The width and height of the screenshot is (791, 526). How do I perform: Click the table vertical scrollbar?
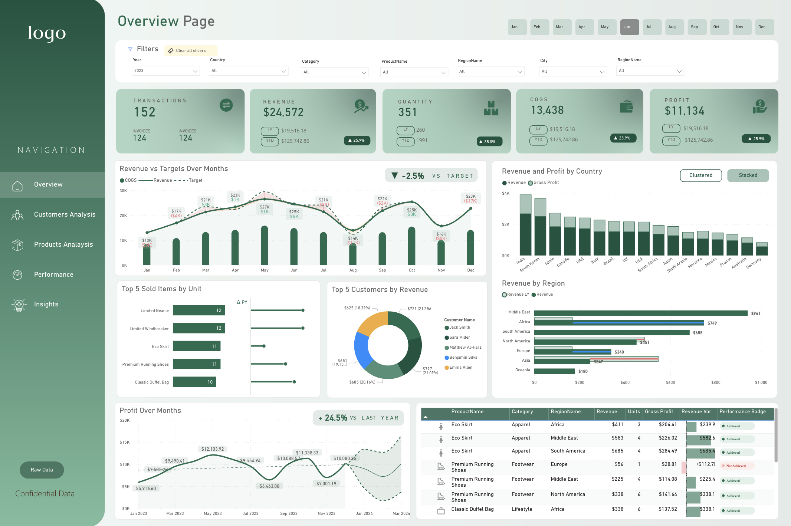[776, 435]
